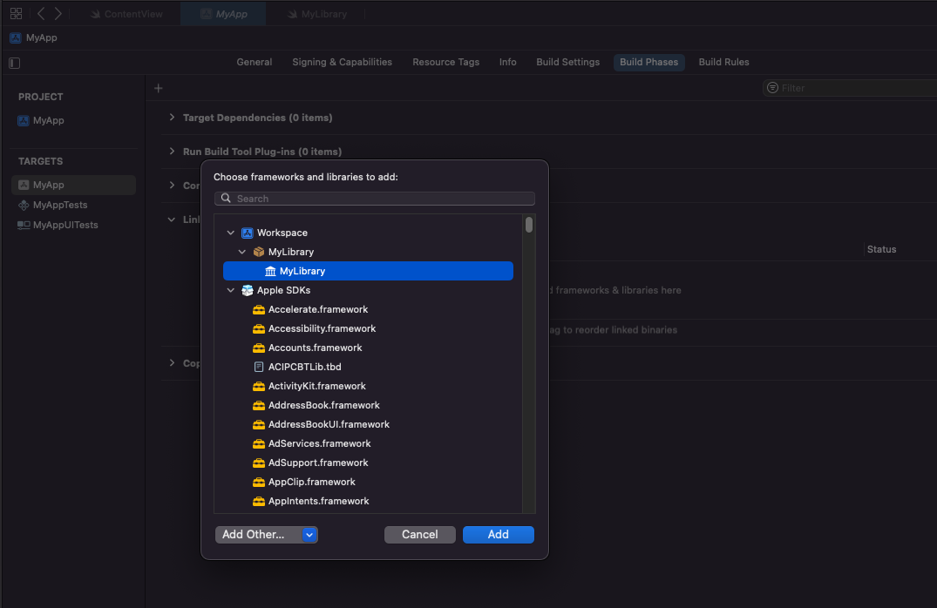
Task: Collapse the Link Binary section chevron
Action: click(x=172, y=220)
